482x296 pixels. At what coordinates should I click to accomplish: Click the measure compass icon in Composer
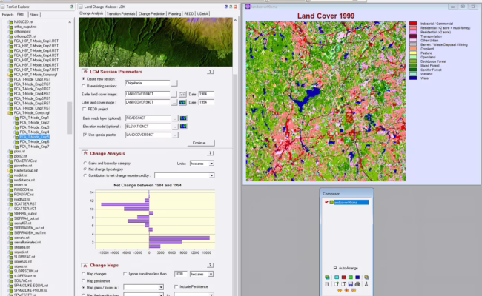pos(366,284)
